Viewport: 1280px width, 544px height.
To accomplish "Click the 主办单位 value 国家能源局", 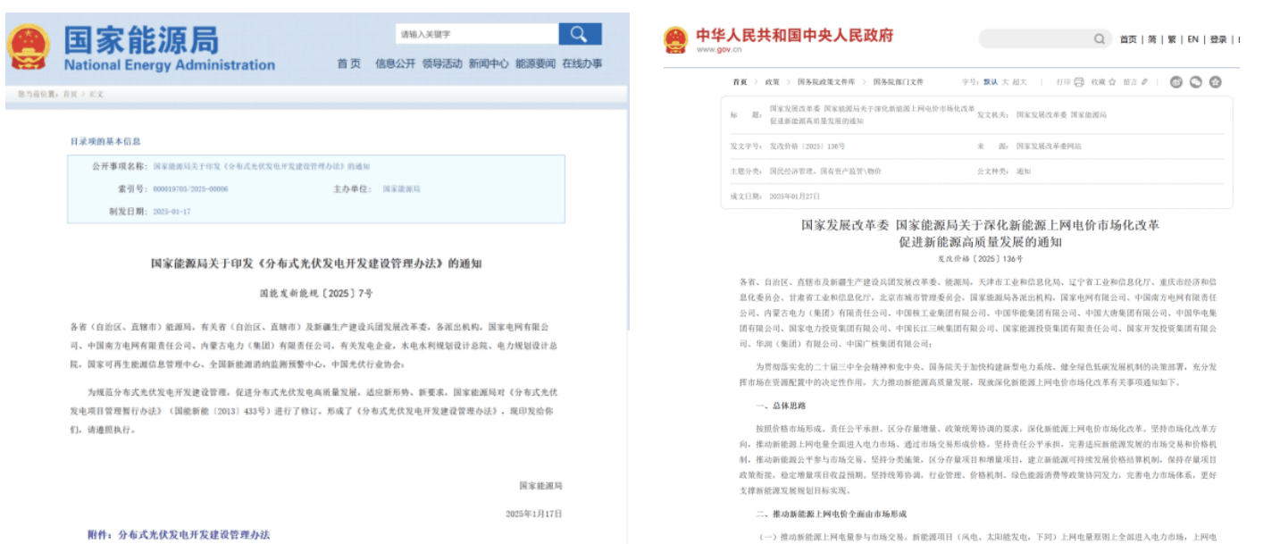I will pyautogui.click(x=401, y=189).
